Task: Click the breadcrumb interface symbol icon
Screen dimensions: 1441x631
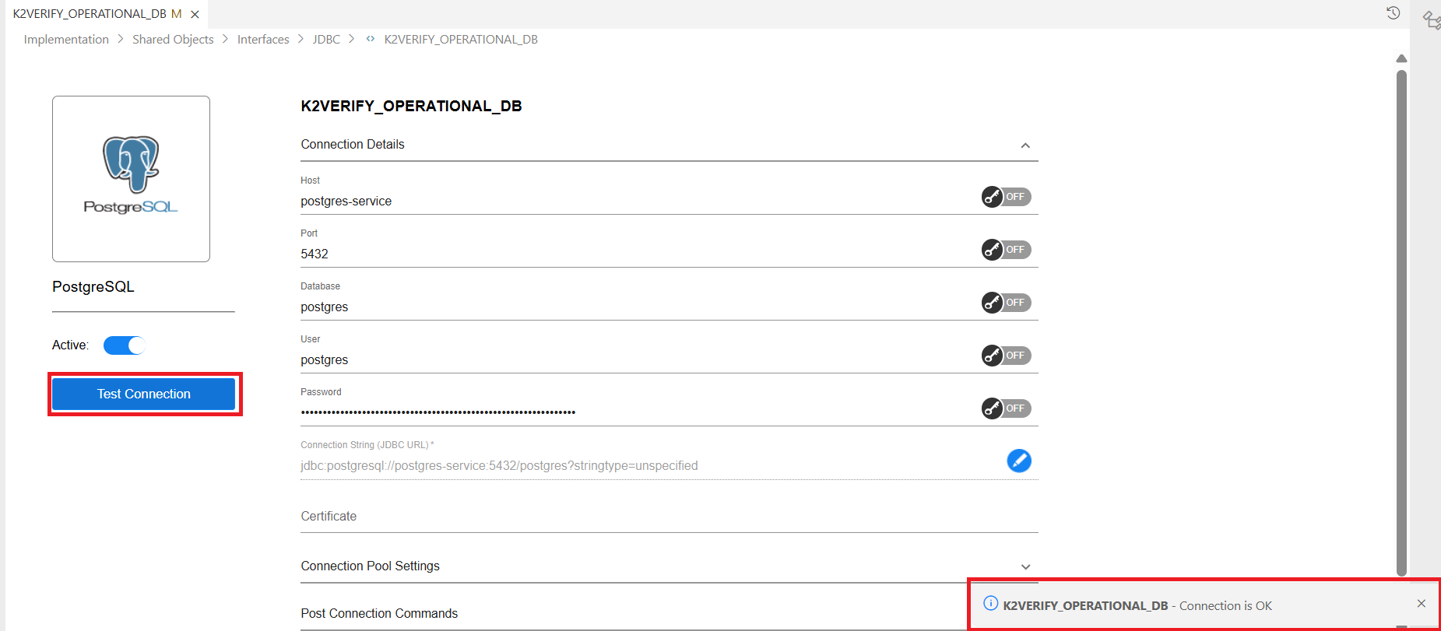Action: click(x=371, y=39)
